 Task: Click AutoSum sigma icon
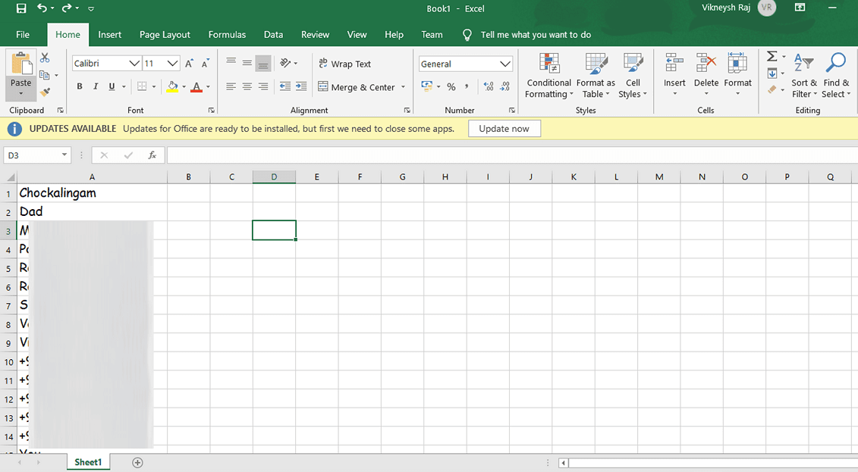[772, 56]
